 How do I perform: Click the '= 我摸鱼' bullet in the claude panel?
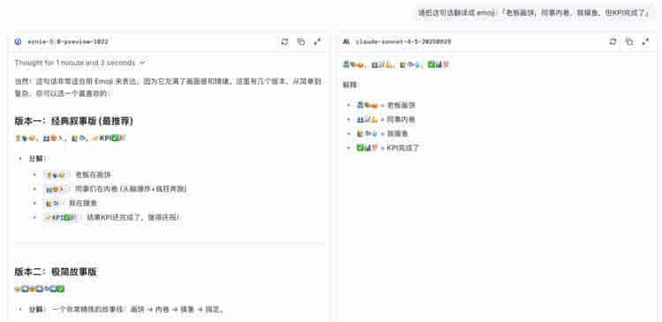(x=382, y=133)
